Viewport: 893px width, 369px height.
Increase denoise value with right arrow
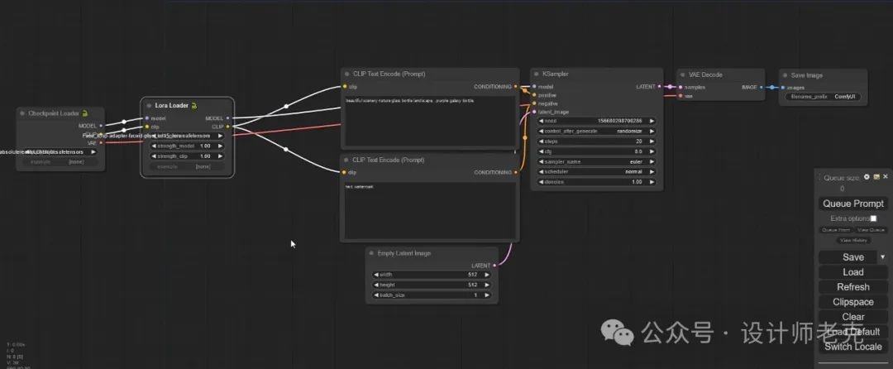(652, 182)
